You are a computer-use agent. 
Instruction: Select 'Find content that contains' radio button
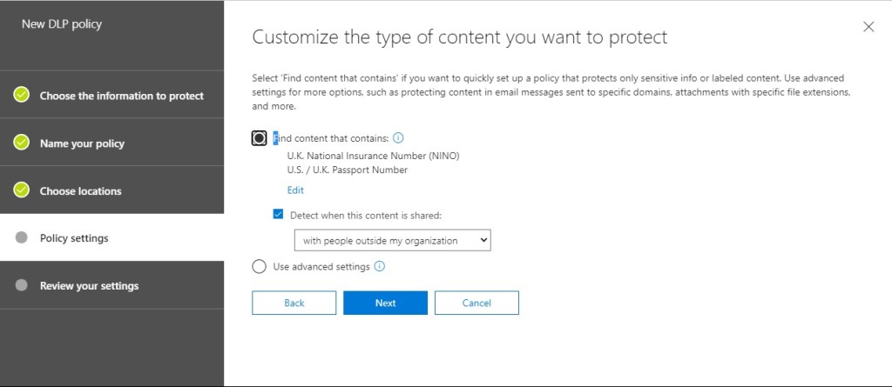click(x=259, y=138)
